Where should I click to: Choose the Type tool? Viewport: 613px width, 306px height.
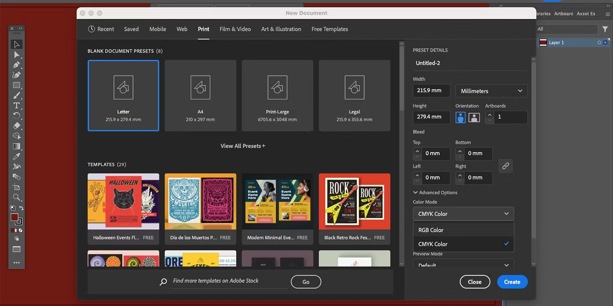tap(17, 105)
